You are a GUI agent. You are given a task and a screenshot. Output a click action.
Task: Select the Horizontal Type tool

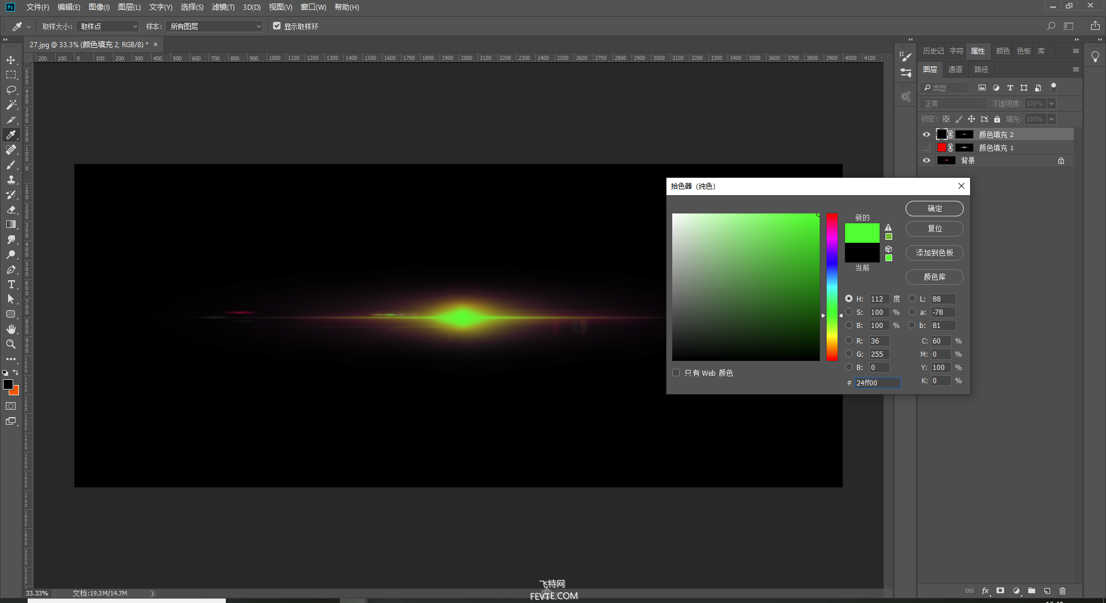click(11, 284)
